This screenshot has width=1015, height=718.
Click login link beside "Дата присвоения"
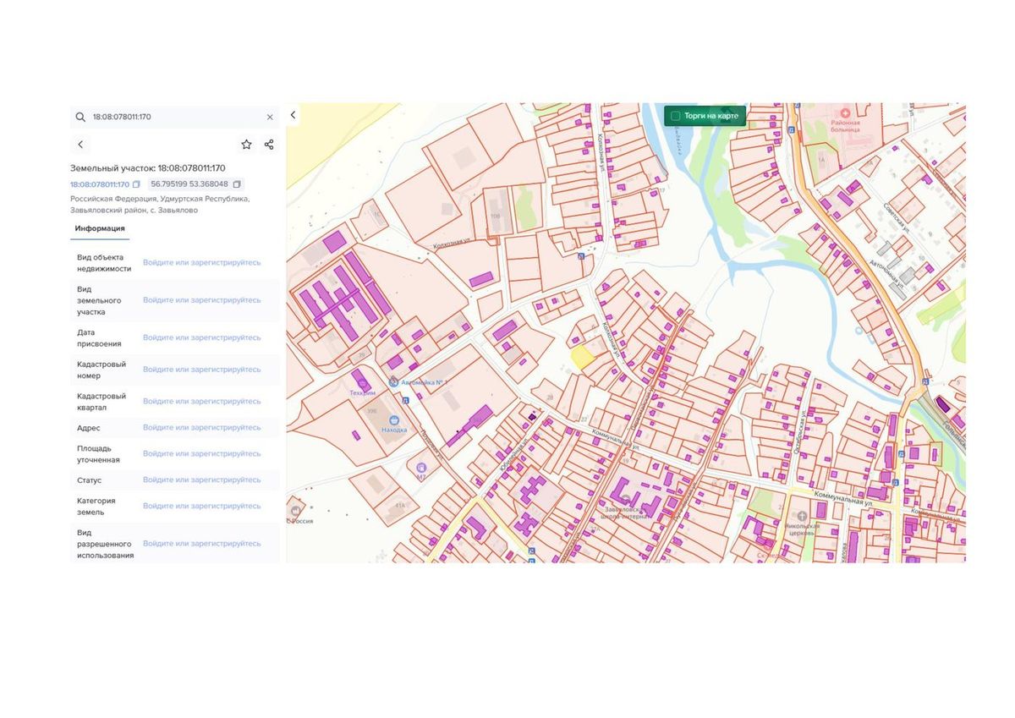point(201,337)
